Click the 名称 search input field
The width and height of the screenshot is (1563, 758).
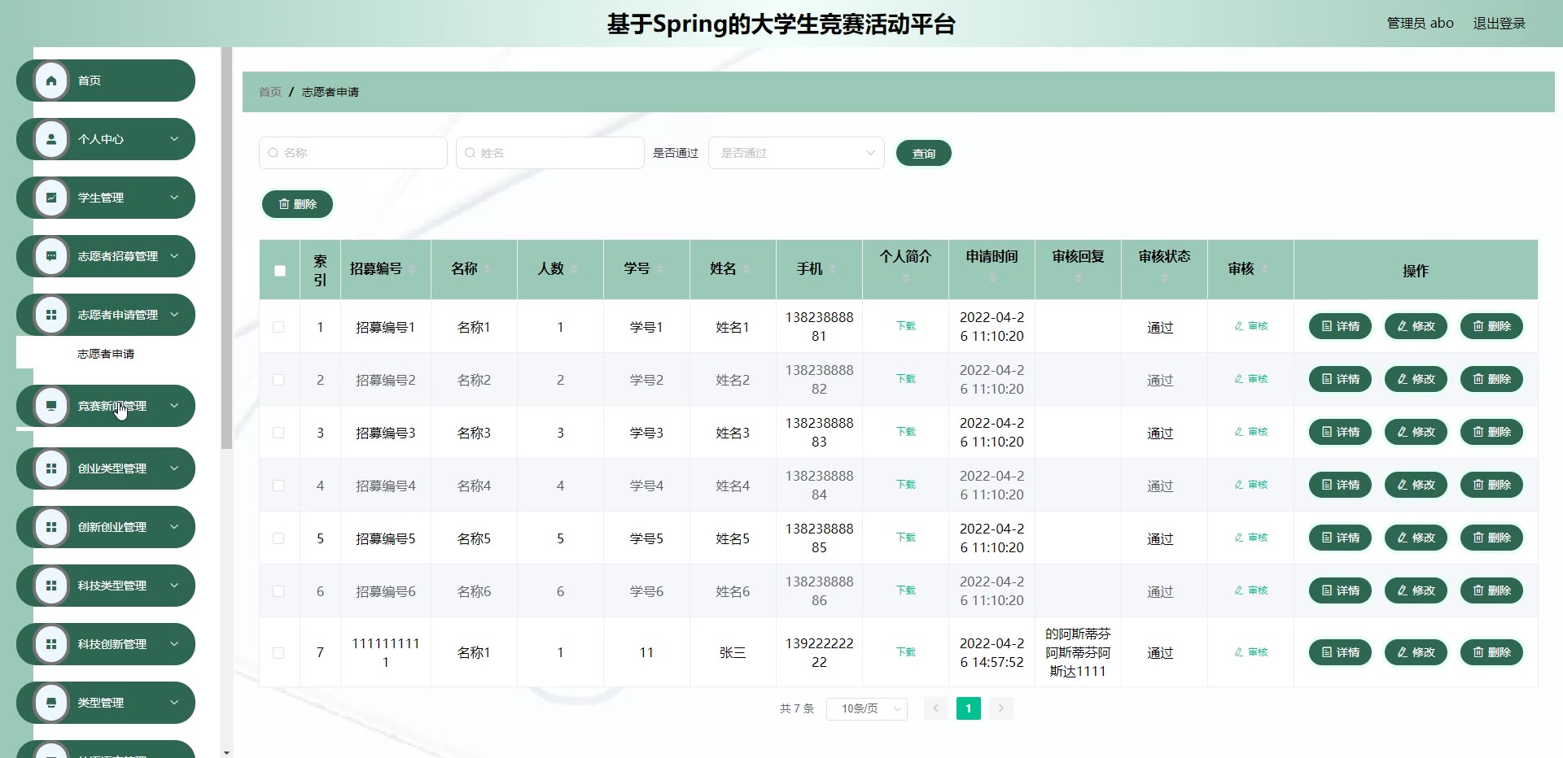(x=353, y=153)
